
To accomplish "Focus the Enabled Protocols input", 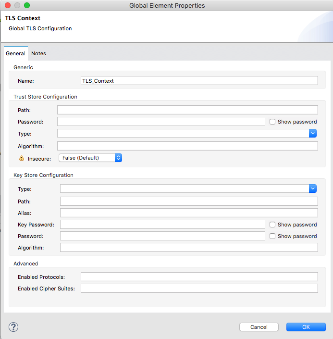I will tap(199, 277).
